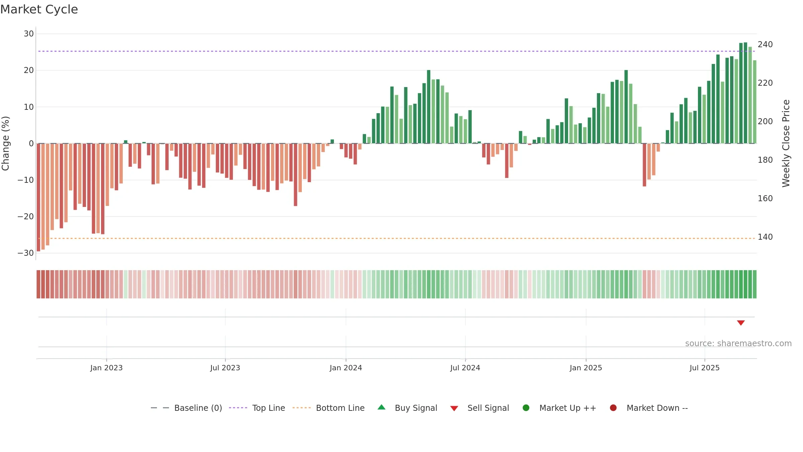
Task: Click the gray dashed Baseline legend icon
Action: [x=160, y=408]
